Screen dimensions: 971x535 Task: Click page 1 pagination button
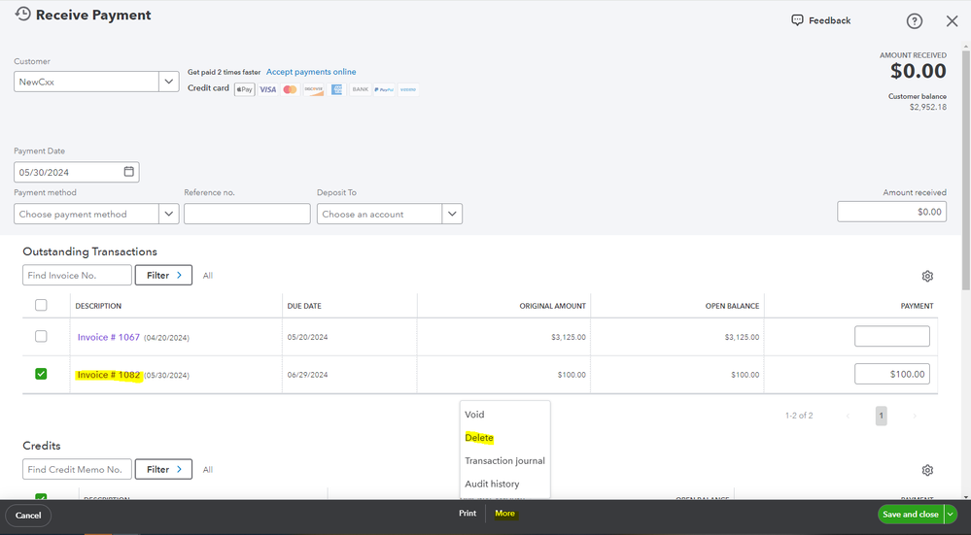click(x=882, y=416)
